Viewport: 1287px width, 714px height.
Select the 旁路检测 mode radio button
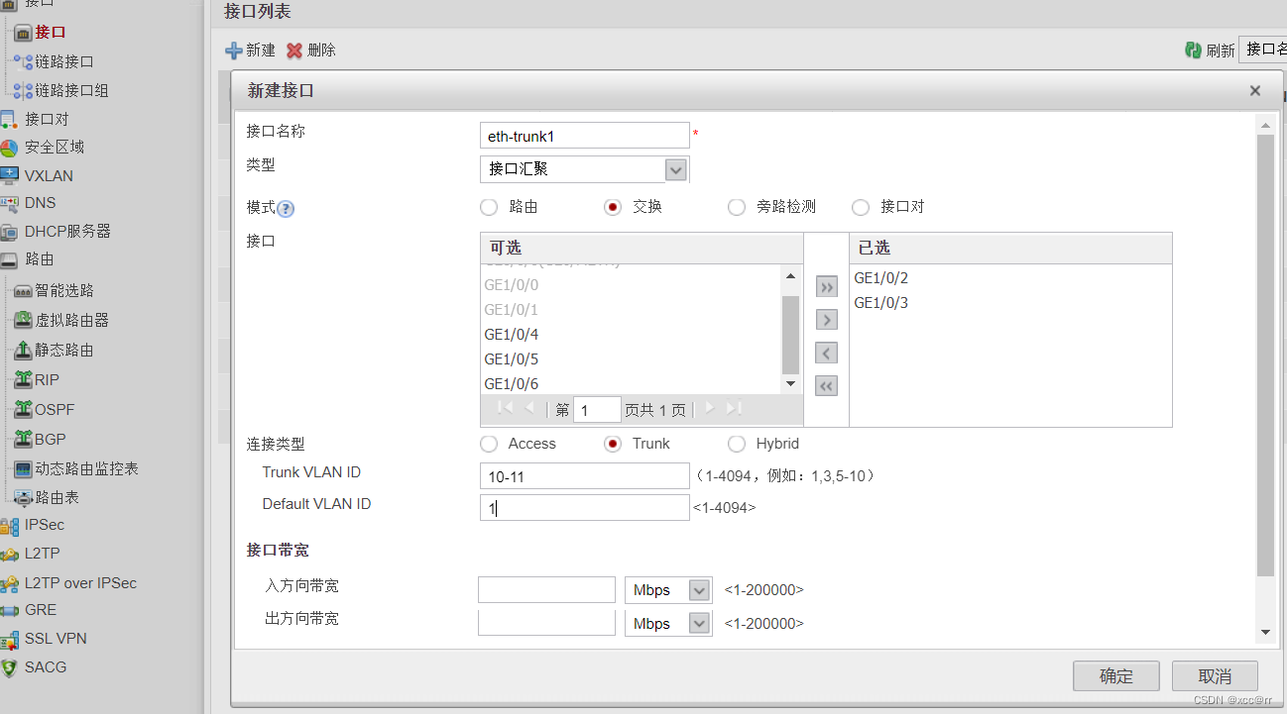click(x=736, y=207)
